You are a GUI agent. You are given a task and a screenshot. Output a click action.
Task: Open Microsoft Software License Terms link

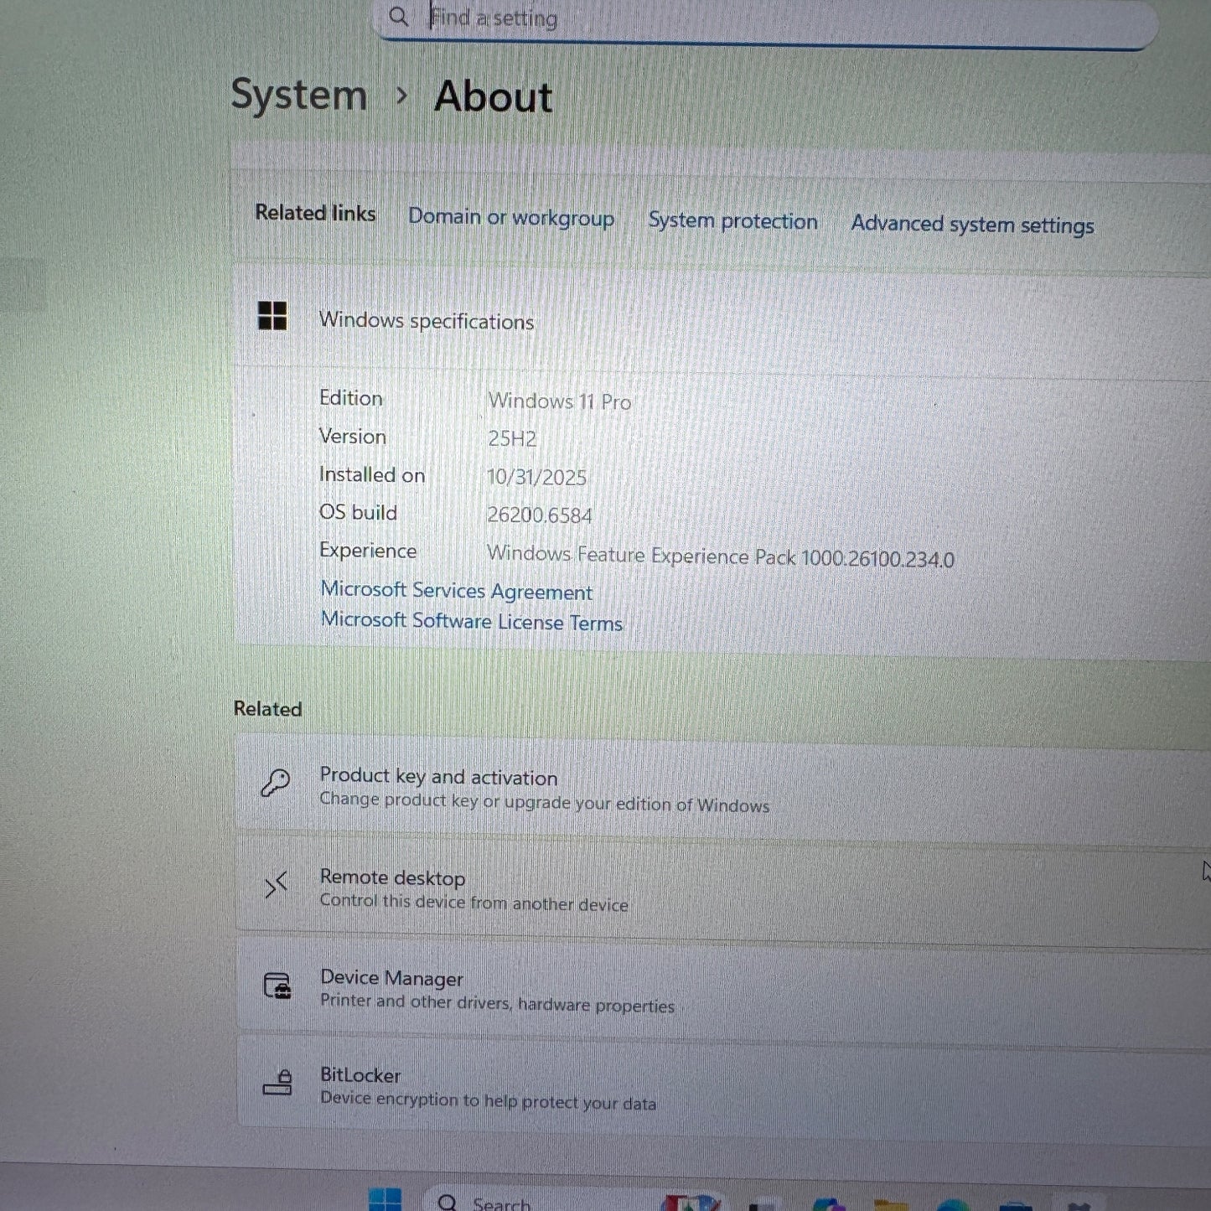coord(471,622)
